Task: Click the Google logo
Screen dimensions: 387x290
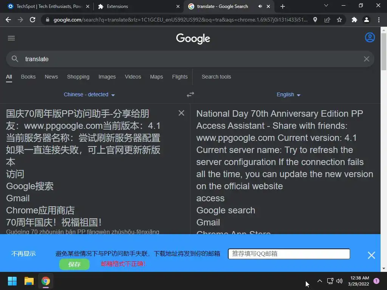Action: pos(193,39)
